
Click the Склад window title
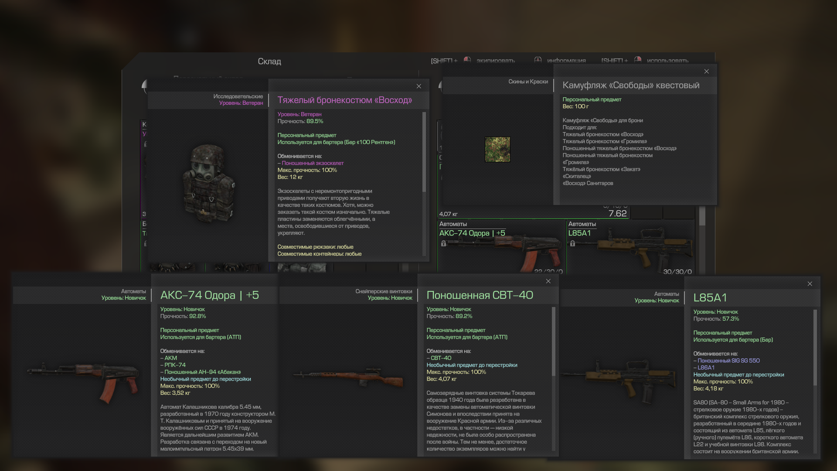[269, 61]
